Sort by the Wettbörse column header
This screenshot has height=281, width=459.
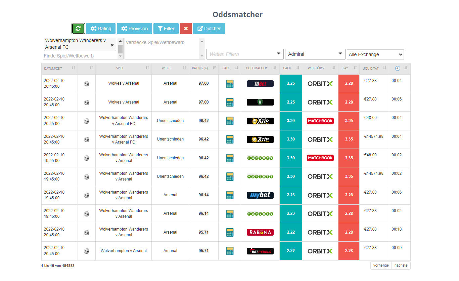click(x=320, y=68)
